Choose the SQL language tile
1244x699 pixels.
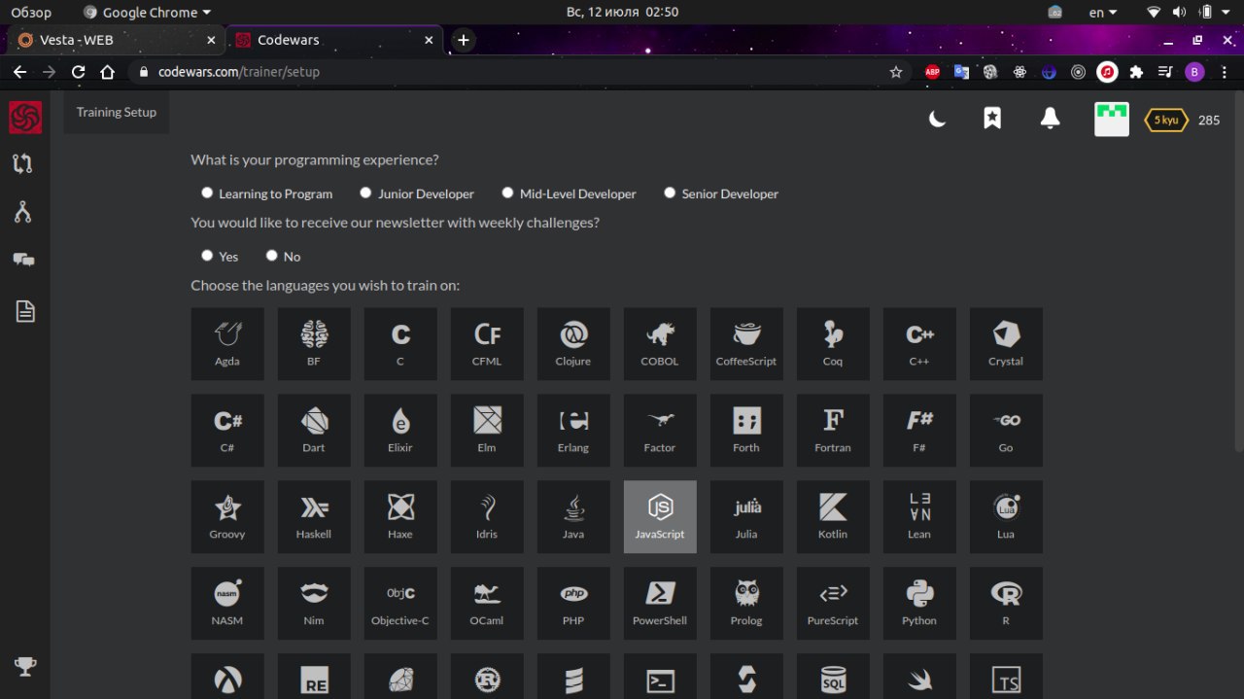coord(833,677)
